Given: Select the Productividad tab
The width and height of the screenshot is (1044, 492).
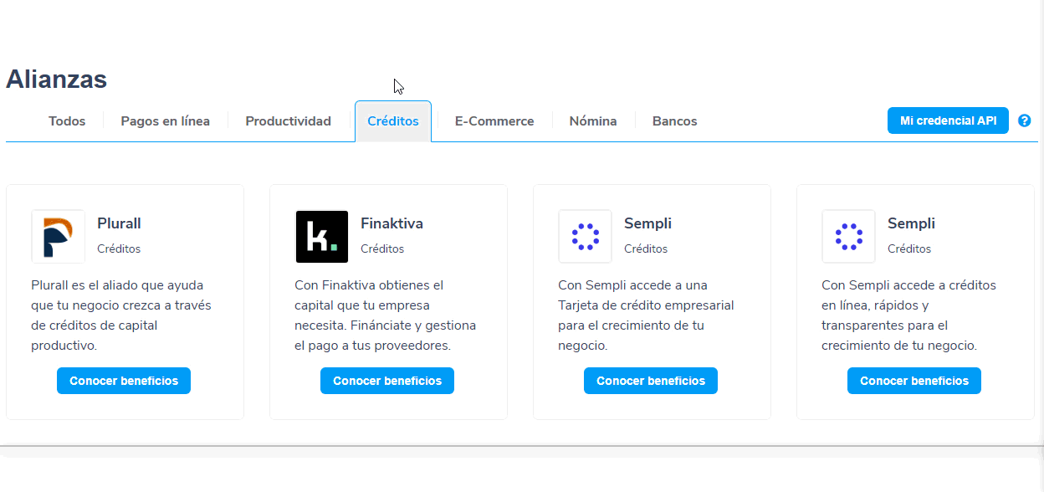Looking at the screenshot, I should (289, 121).
